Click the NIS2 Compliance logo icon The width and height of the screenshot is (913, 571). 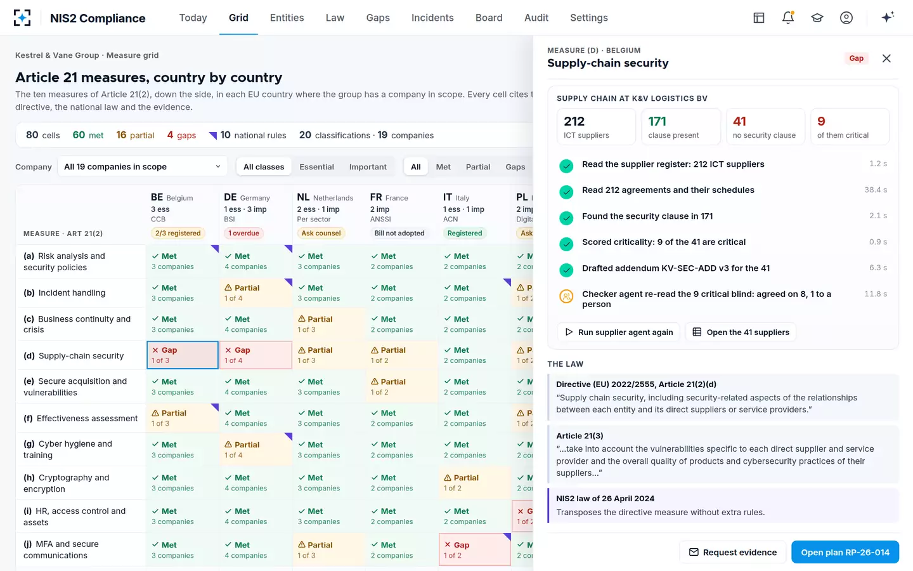pyautogui.click(x=22, y=18)
